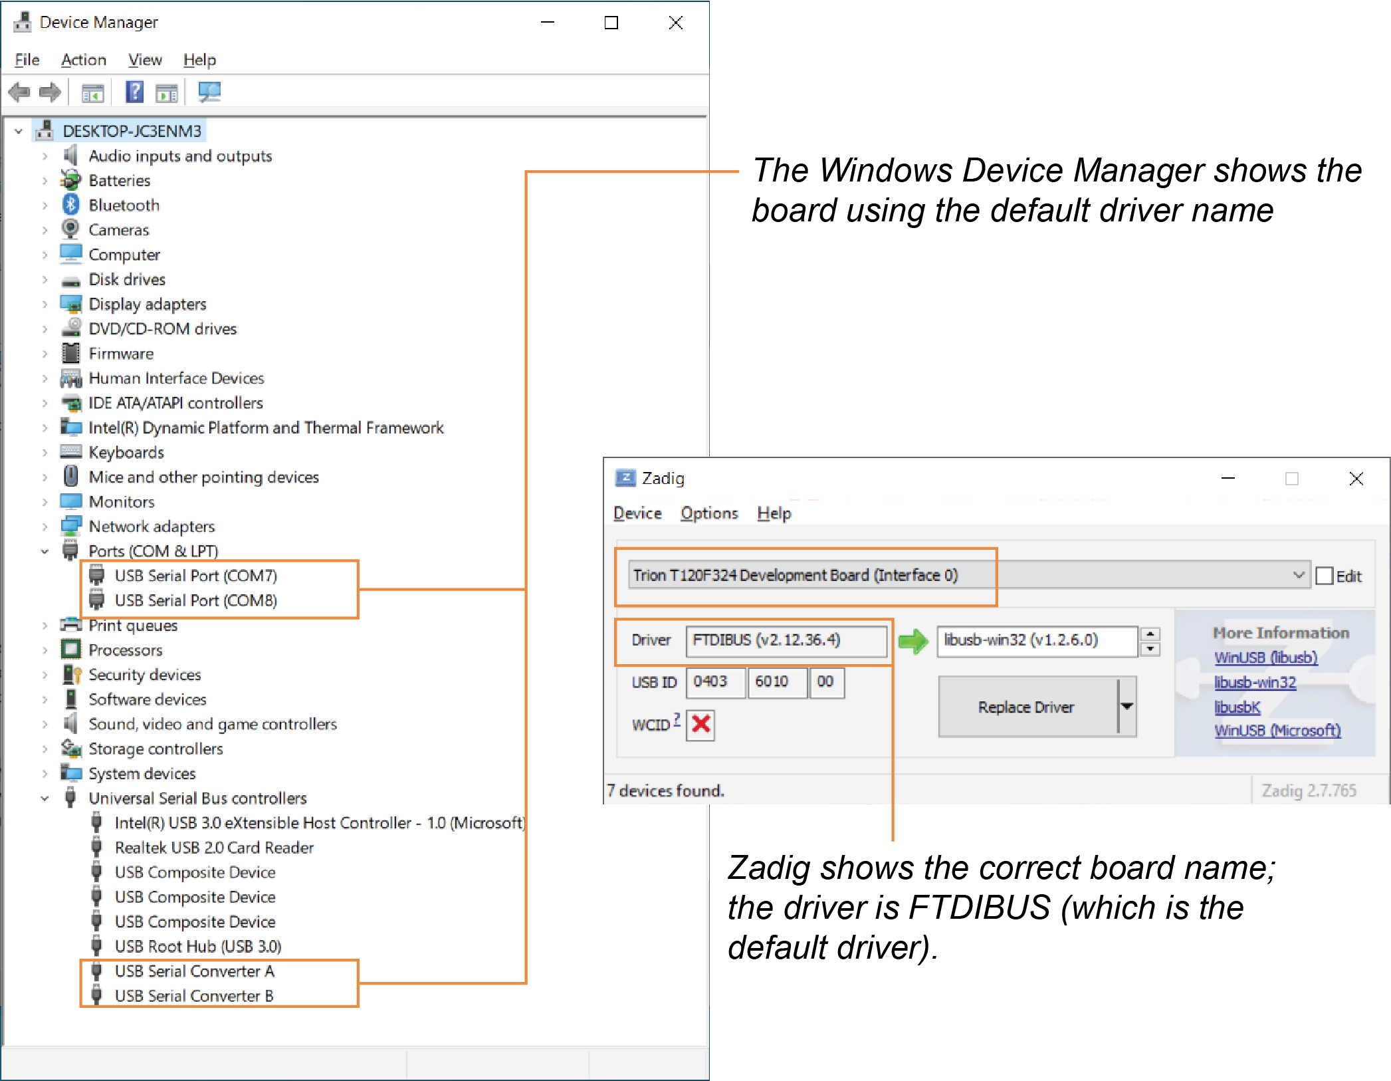The image size is (1391, 1081).
Task: Click the WCID red X status icon
Action: point(700,724)
